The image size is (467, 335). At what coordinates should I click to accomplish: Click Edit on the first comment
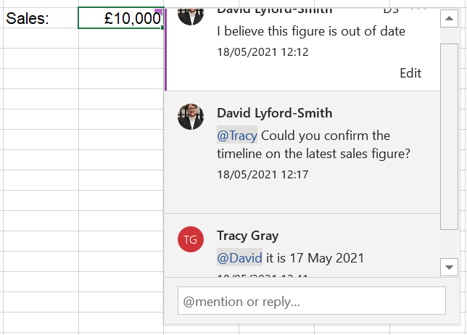tap(410, 73)
